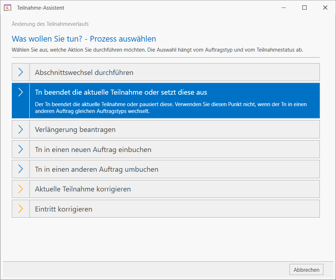336x280 pixels.
Task: Select Tn in einen anderen Auftrag umbuchen
Action: coord(165,169)
